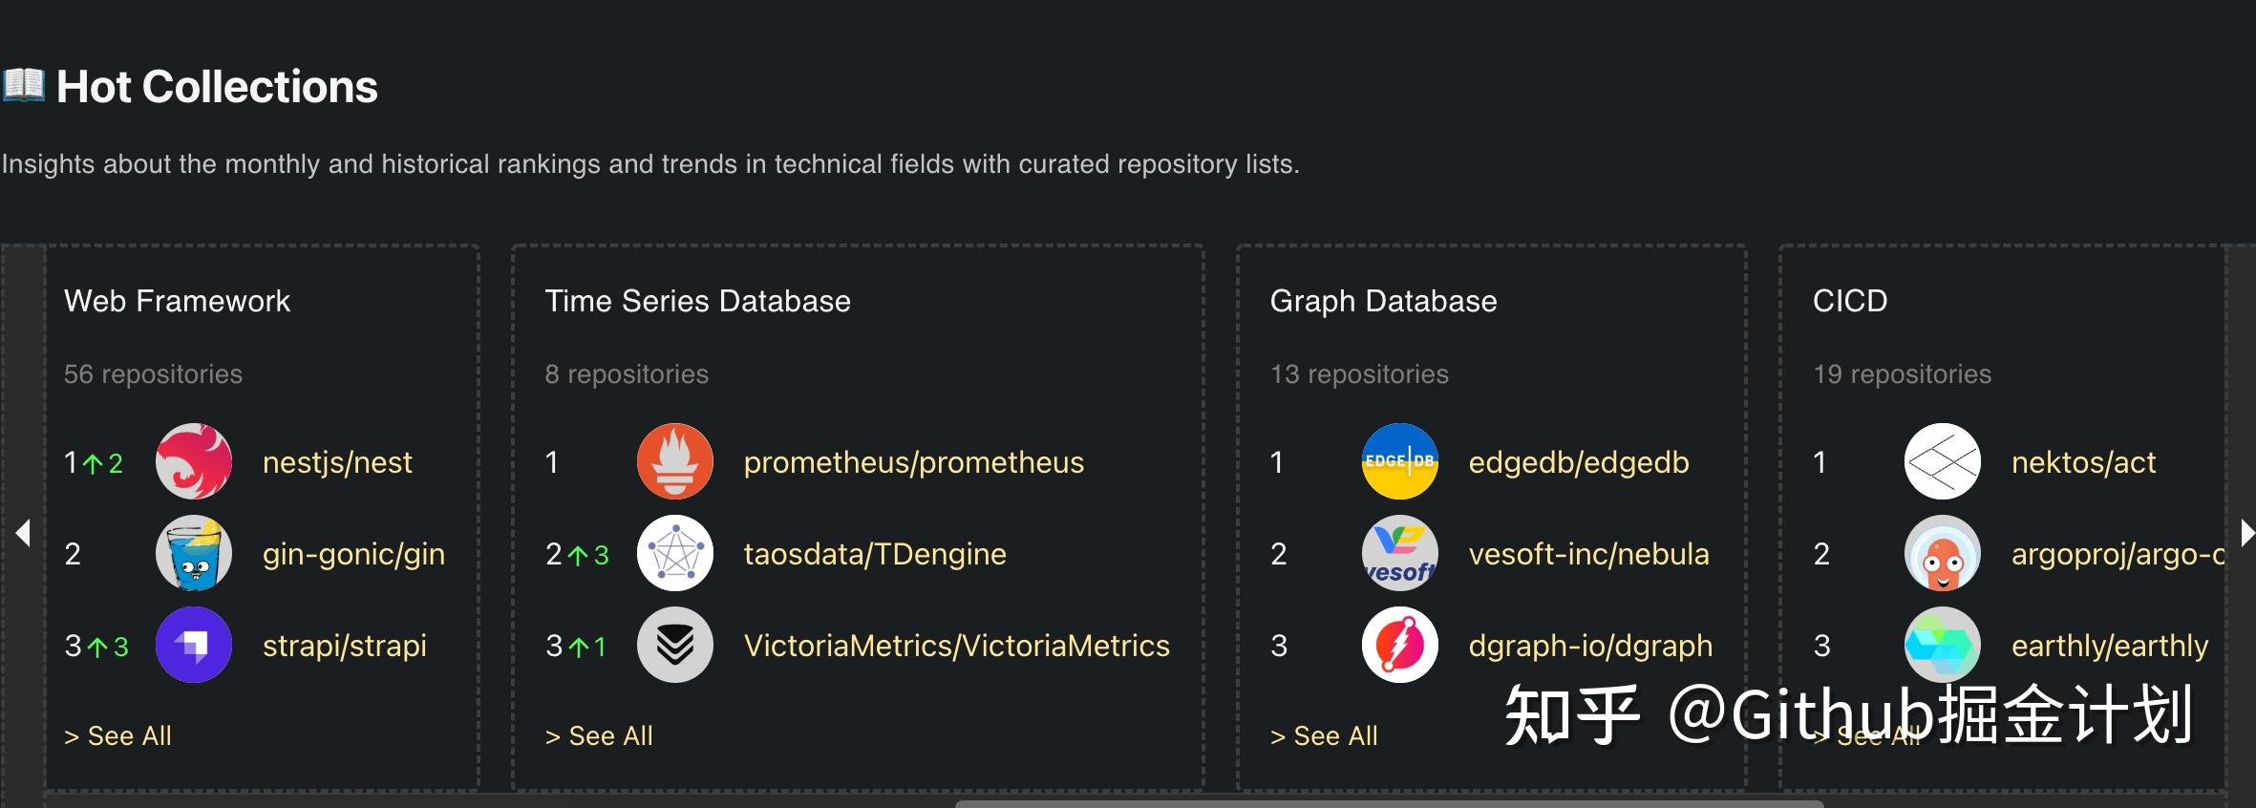Advance collections carousel to the next set
Screen dimensions: 2256x808
pos(2246,533)
